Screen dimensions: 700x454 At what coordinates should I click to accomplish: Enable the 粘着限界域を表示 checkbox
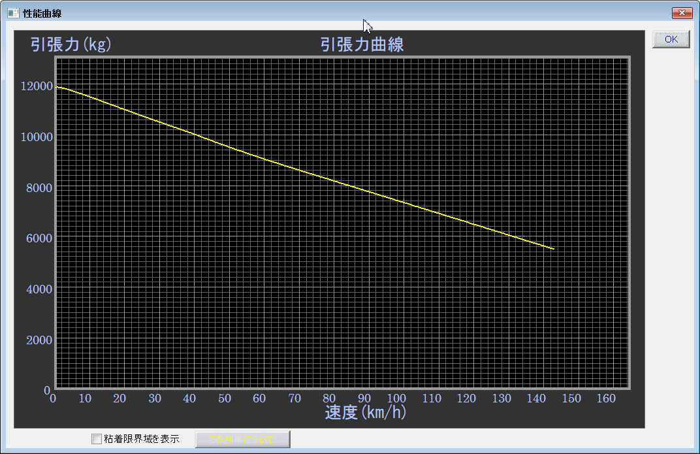point(97,439)
